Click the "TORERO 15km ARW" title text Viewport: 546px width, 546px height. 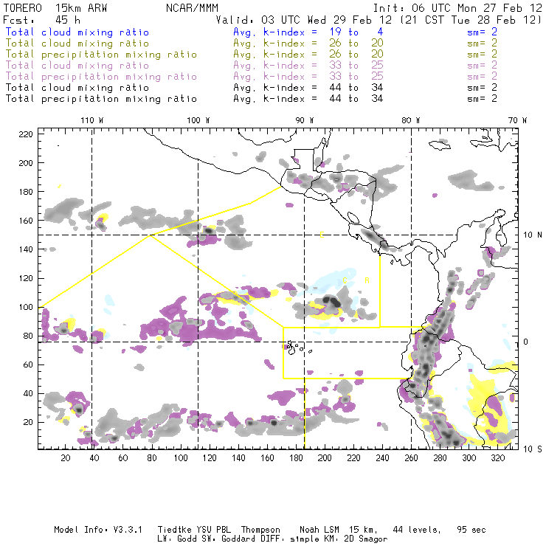55,8
